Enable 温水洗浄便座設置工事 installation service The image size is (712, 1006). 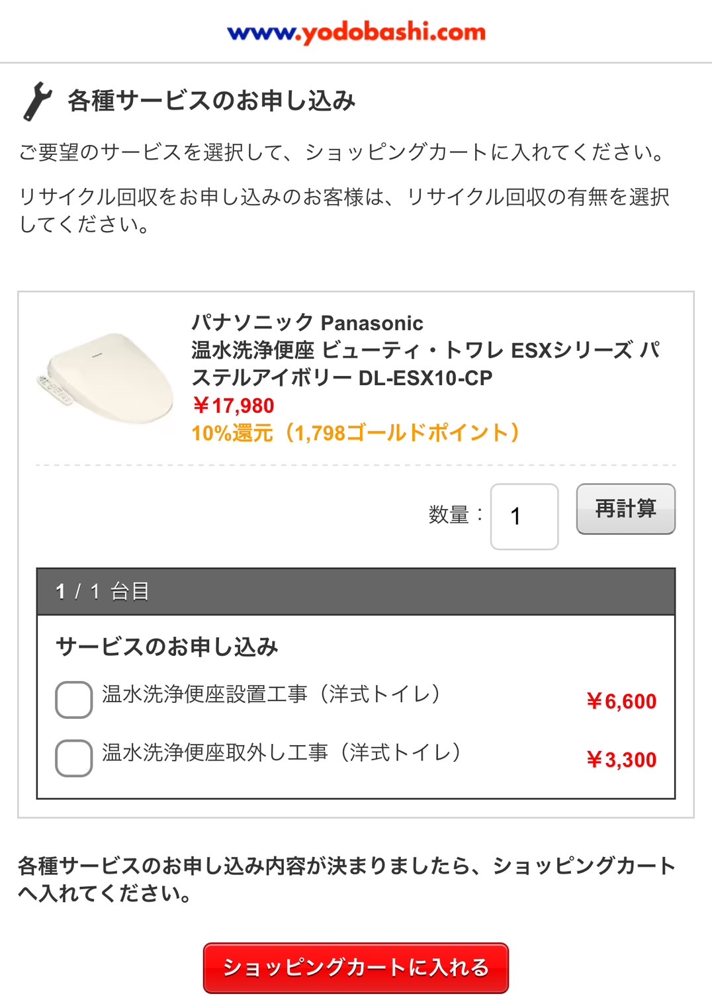(x=73, y=699)
